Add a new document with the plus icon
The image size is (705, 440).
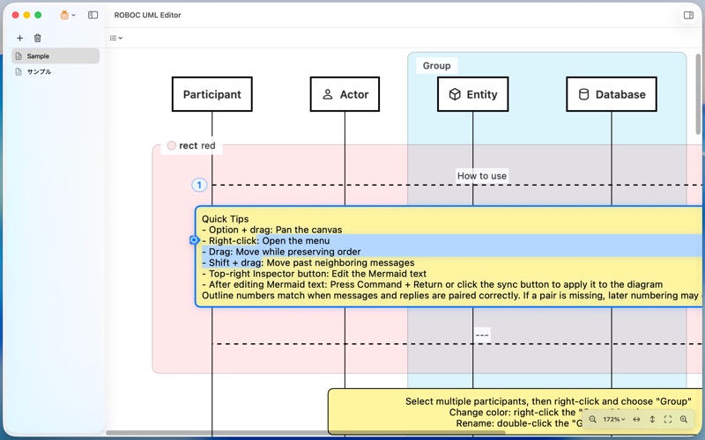(19, 38)
